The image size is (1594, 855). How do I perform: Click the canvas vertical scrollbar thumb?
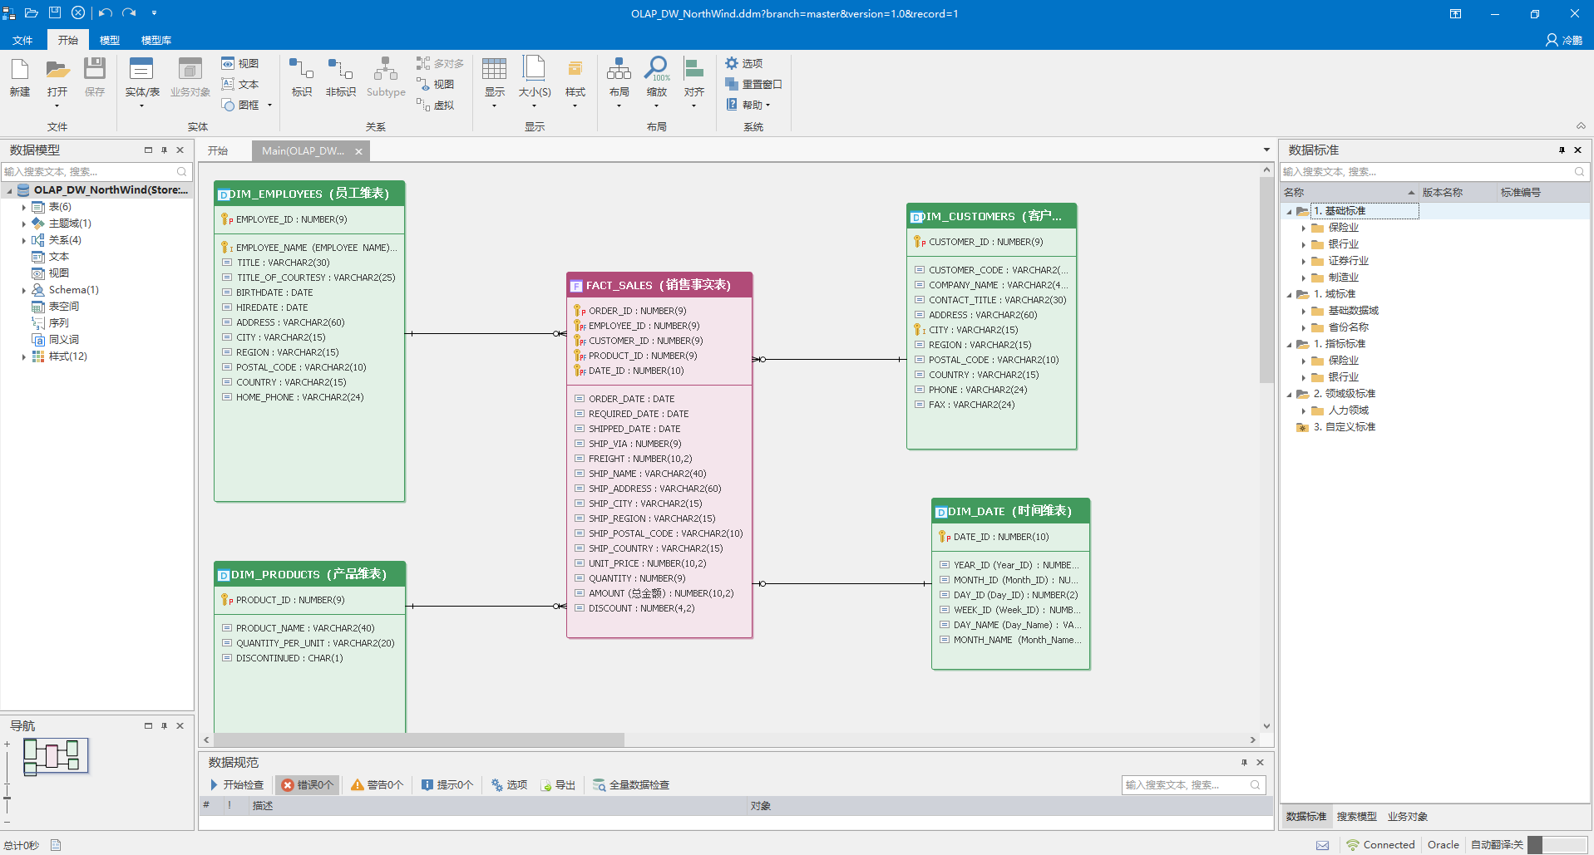point(1266,280)
